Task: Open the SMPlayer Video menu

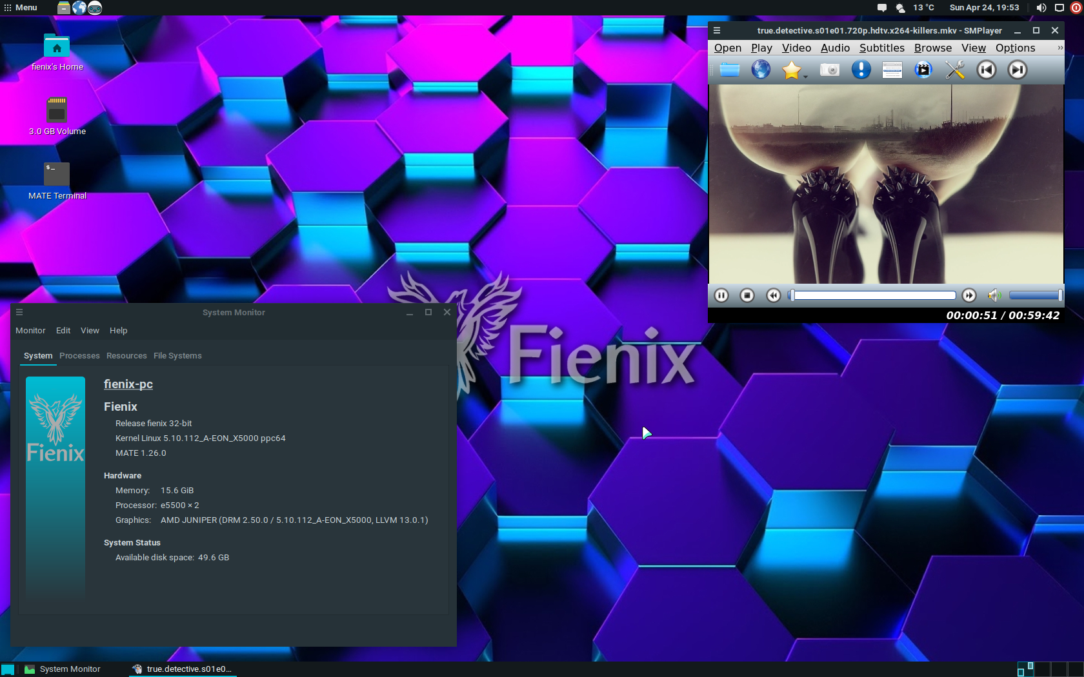Action: pos(796,48)
